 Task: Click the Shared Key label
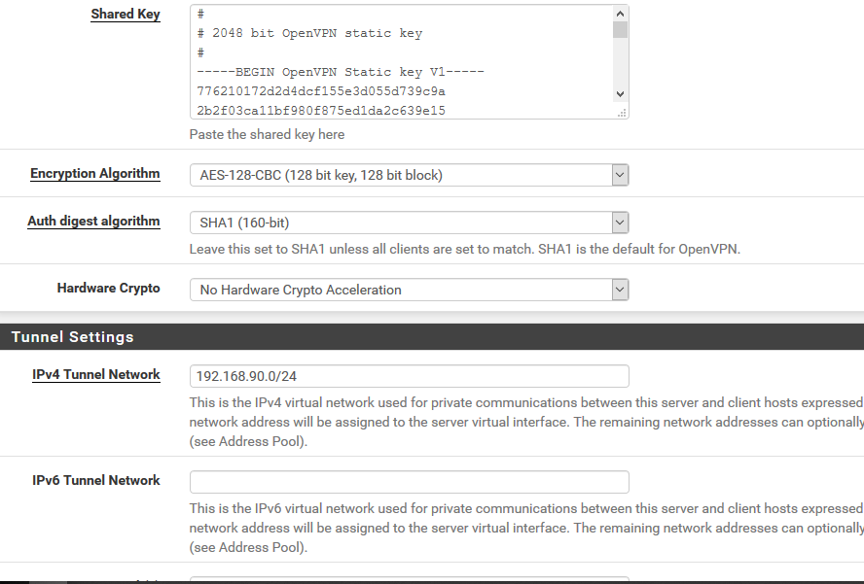click(x=126, y=15)
